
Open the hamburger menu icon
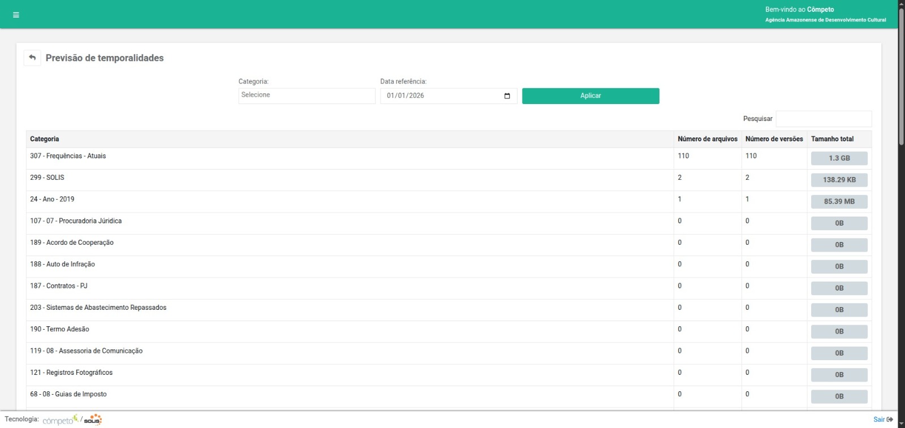tap(16, 15)
